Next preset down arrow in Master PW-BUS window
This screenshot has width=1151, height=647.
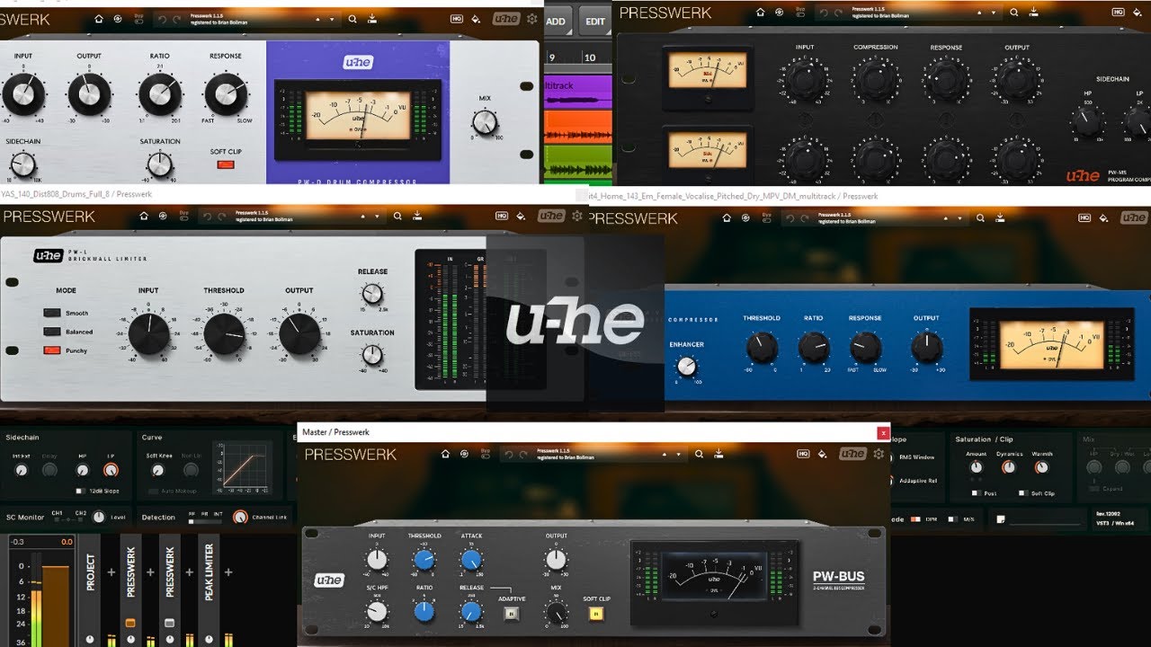point(677,454)
